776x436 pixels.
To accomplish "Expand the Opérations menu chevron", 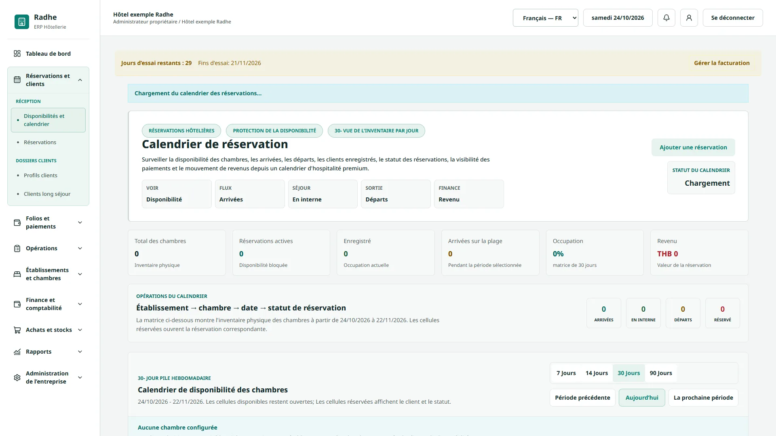I will pyautogui.click(x=80, y=248).
